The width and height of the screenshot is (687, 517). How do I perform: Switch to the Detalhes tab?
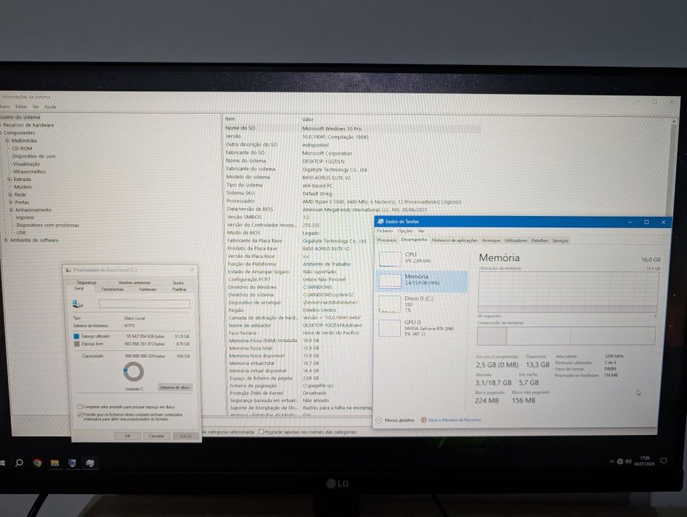(539, 240)
